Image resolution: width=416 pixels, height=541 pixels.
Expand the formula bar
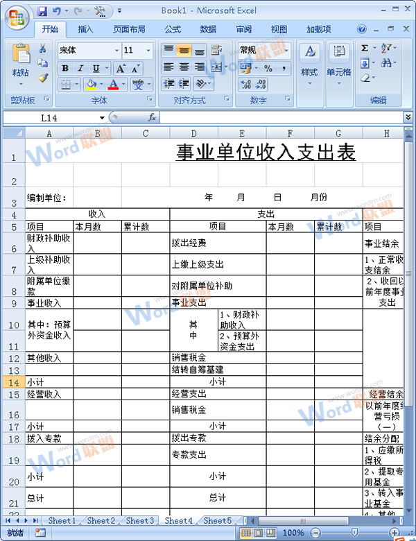tap(408, 117)
